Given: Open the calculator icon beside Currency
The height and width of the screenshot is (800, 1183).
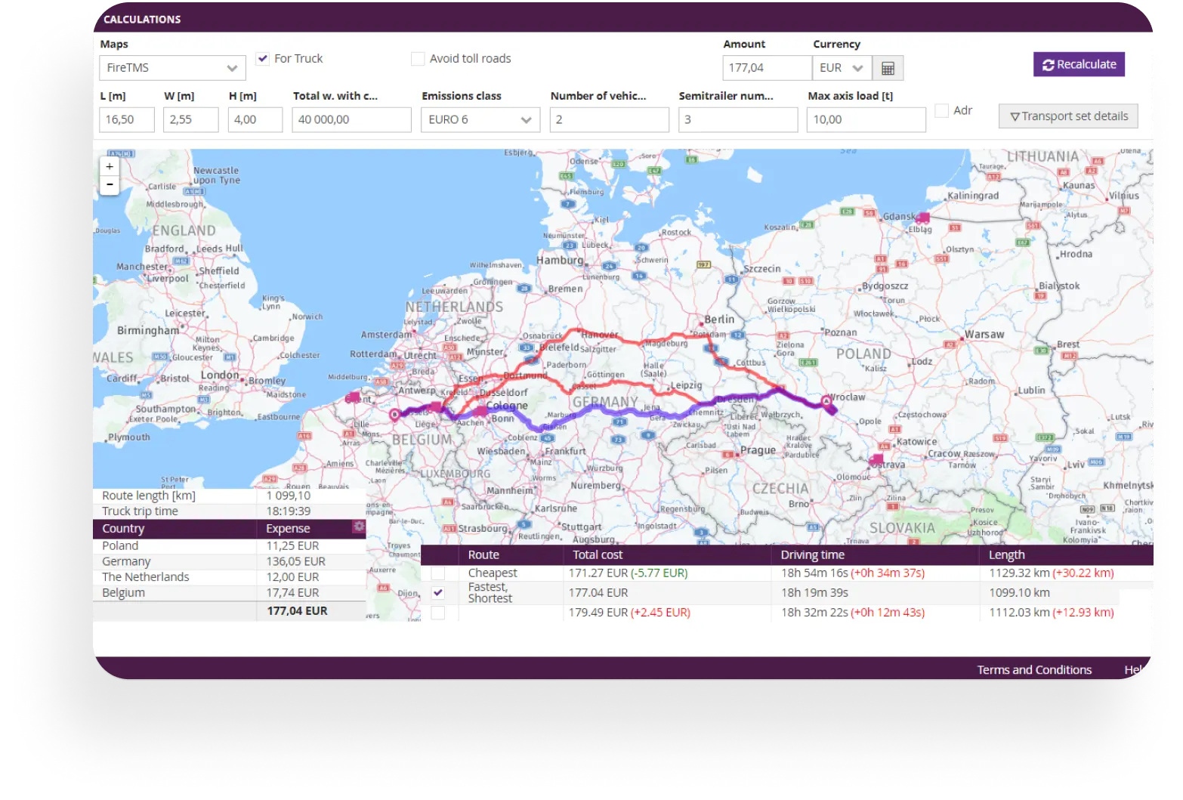Looking at the screenshot, I should pos(888,68).
